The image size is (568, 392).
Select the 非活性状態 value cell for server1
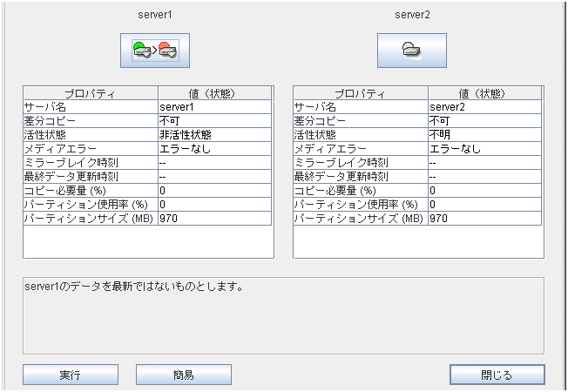[214, 134]
